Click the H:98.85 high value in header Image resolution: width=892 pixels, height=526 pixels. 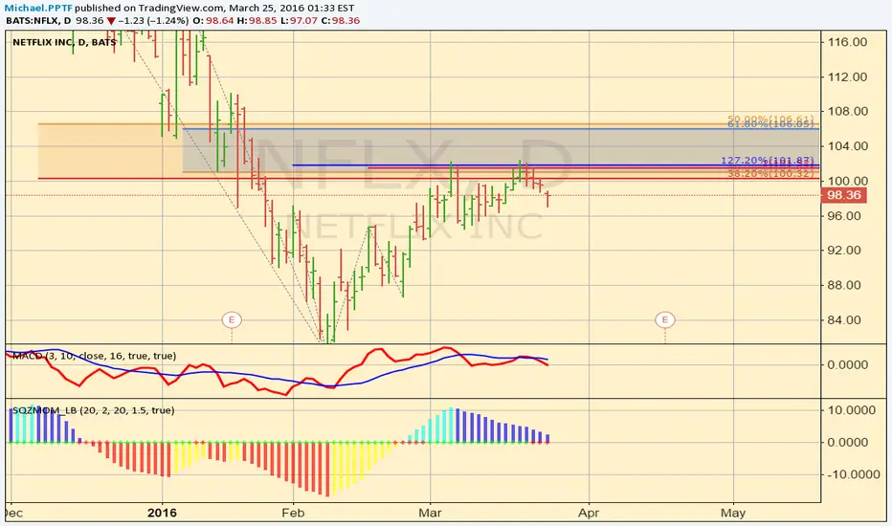coord(257,20)
